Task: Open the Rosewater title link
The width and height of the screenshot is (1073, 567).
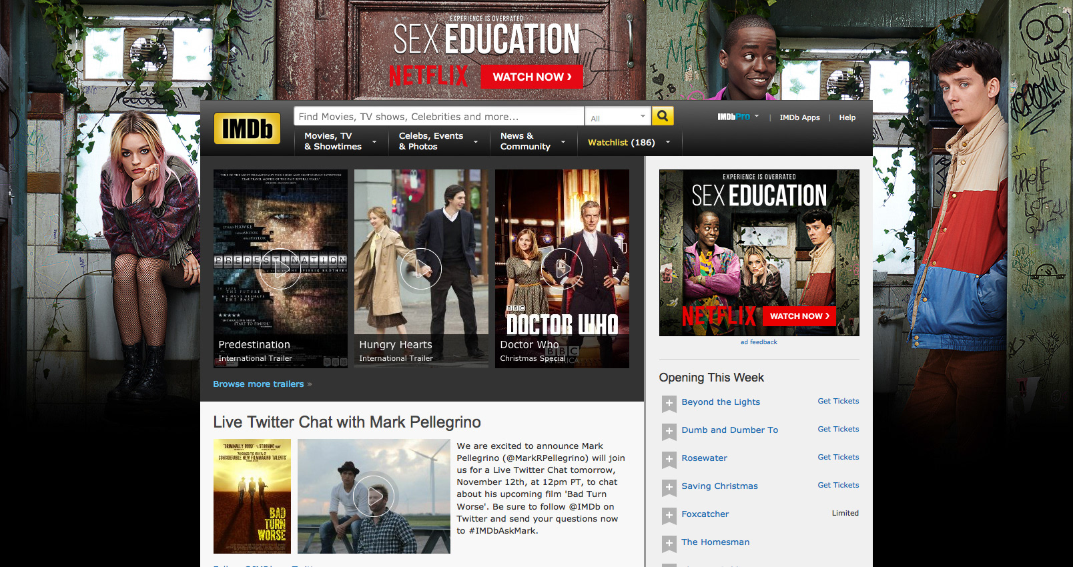Action: (x=704, y=458)
